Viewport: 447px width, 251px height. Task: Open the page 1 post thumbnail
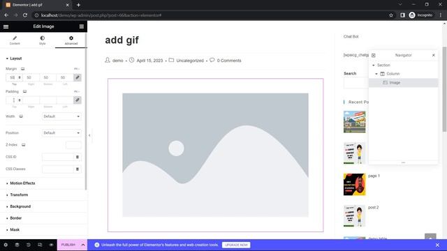click(x=354, y=184)
